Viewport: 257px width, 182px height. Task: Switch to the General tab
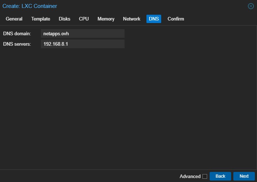click(14, 19)
